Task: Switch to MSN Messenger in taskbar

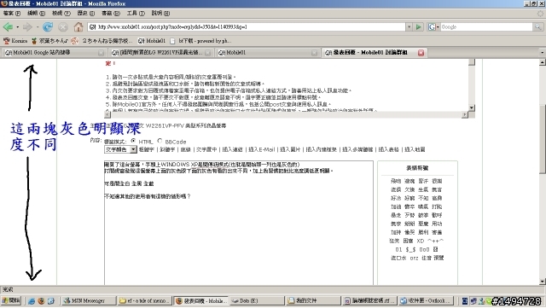Action: (x=89, y=300)
